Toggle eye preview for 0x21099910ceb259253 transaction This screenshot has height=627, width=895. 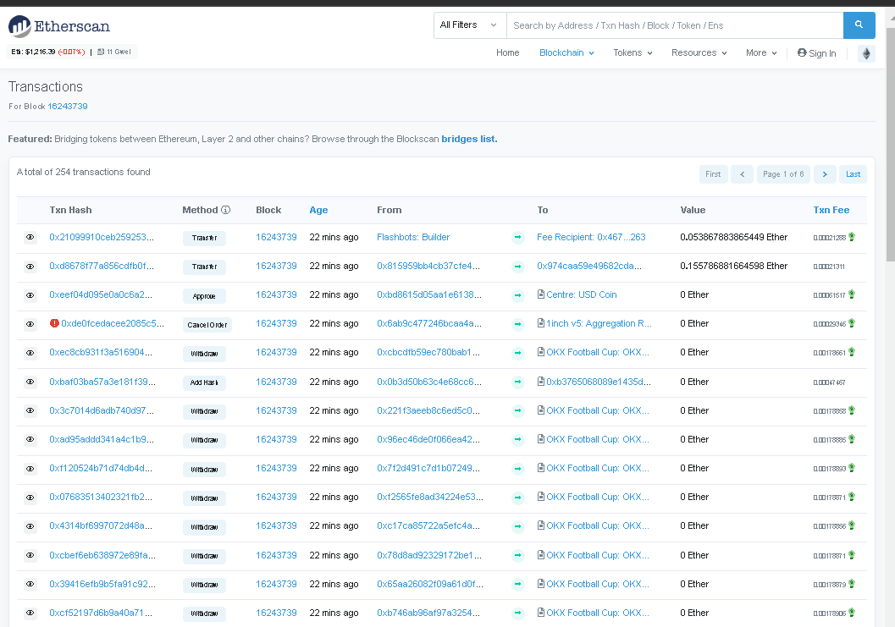tap(30, 237)
